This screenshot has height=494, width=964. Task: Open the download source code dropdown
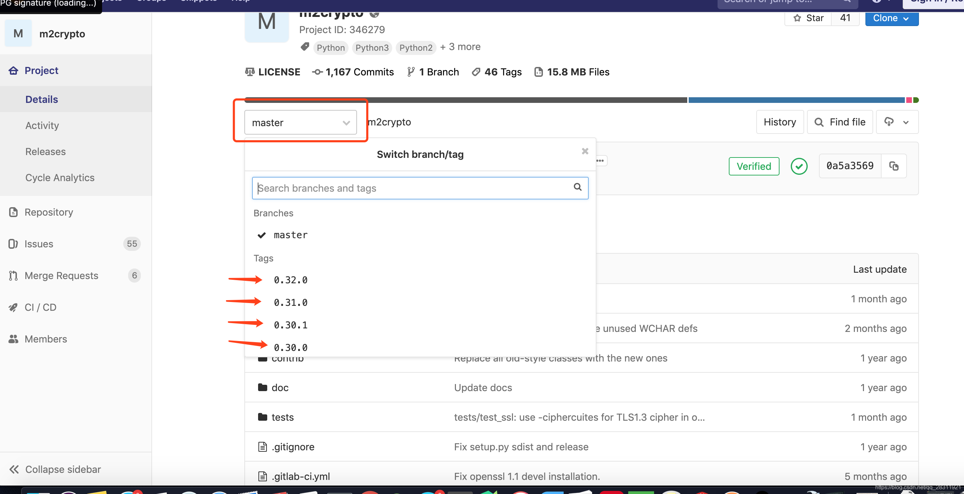897,122
